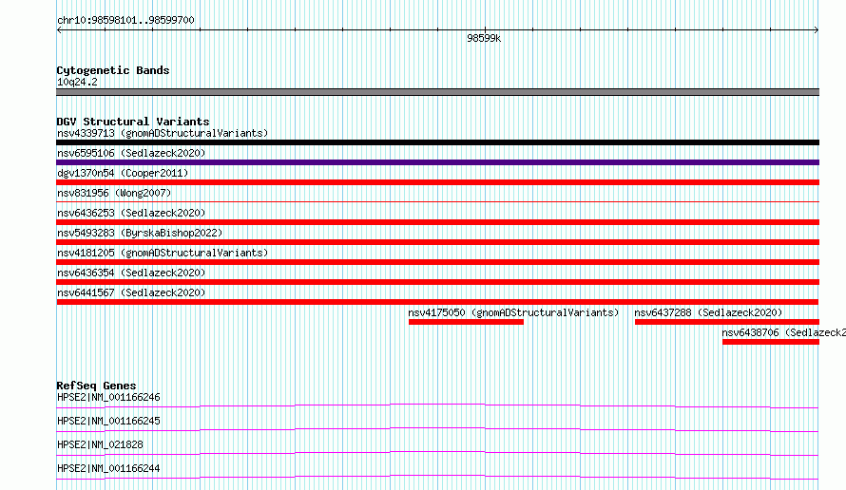Select the red nsv6436253 variant bar
This screenshot has width=846, height=490.
point(437,222)
